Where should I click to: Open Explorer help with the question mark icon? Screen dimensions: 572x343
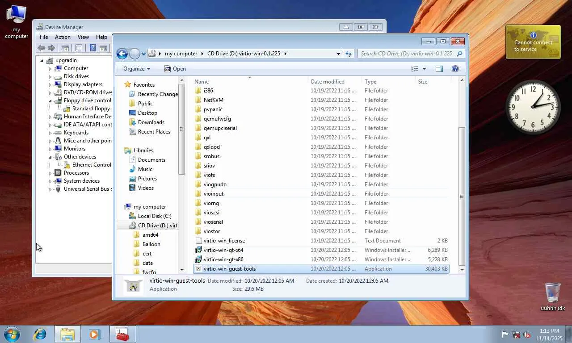[x=455, y=69]
